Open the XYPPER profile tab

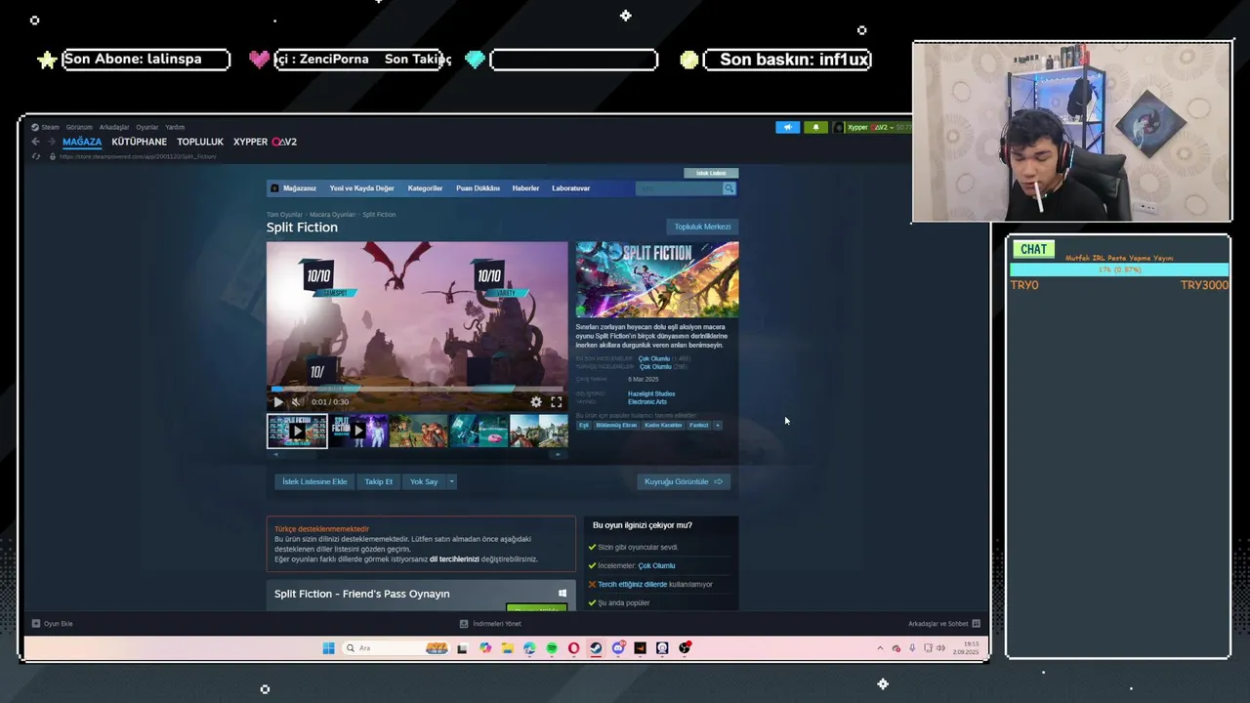(x=265, y=142)
